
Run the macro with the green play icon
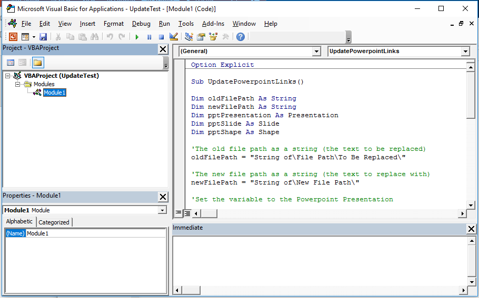point(137,37)
